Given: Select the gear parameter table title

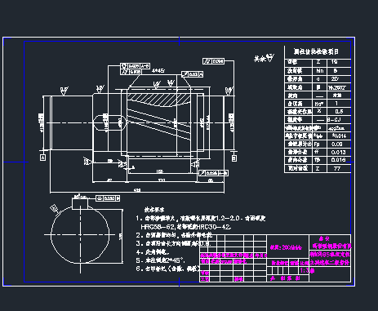Looking at the screenshot, I should coord(316,51).
